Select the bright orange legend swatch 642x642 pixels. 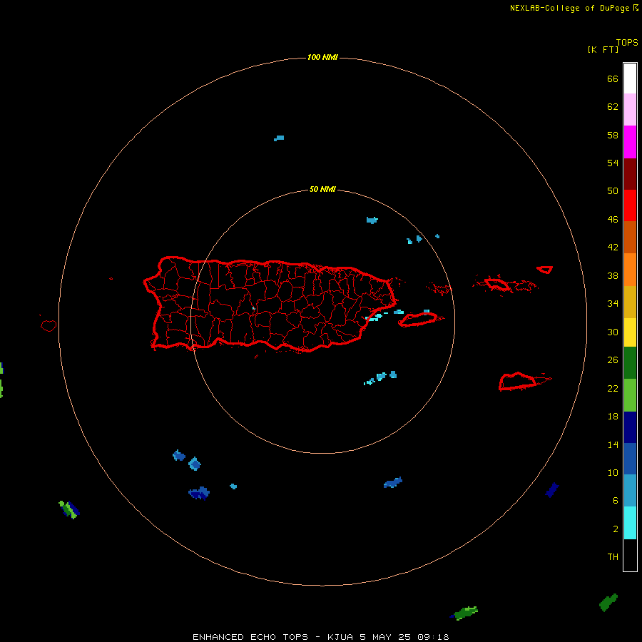(x=630, y=270)
